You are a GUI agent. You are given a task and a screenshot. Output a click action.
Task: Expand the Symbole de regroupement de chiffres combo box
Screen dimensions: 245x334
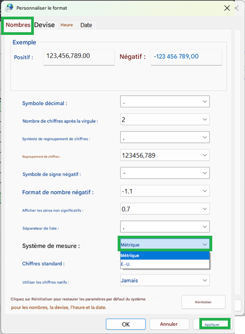pyautogui.click(x=165, y=137)
